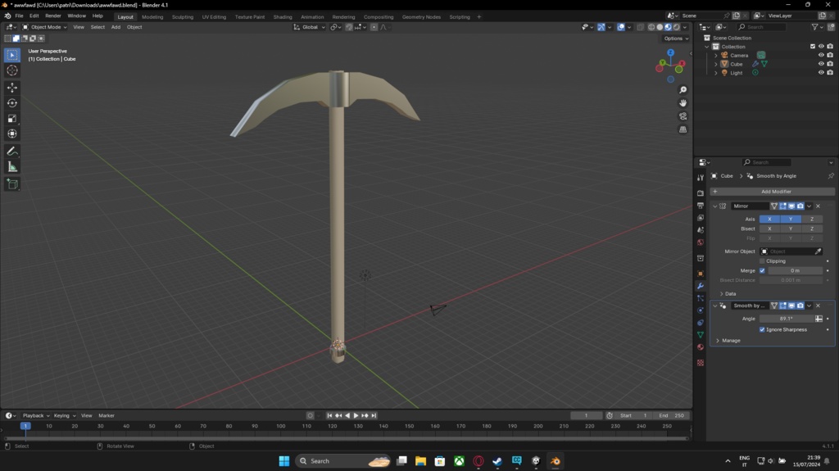Activate the Rotate tool

click(x=12, y=102)
